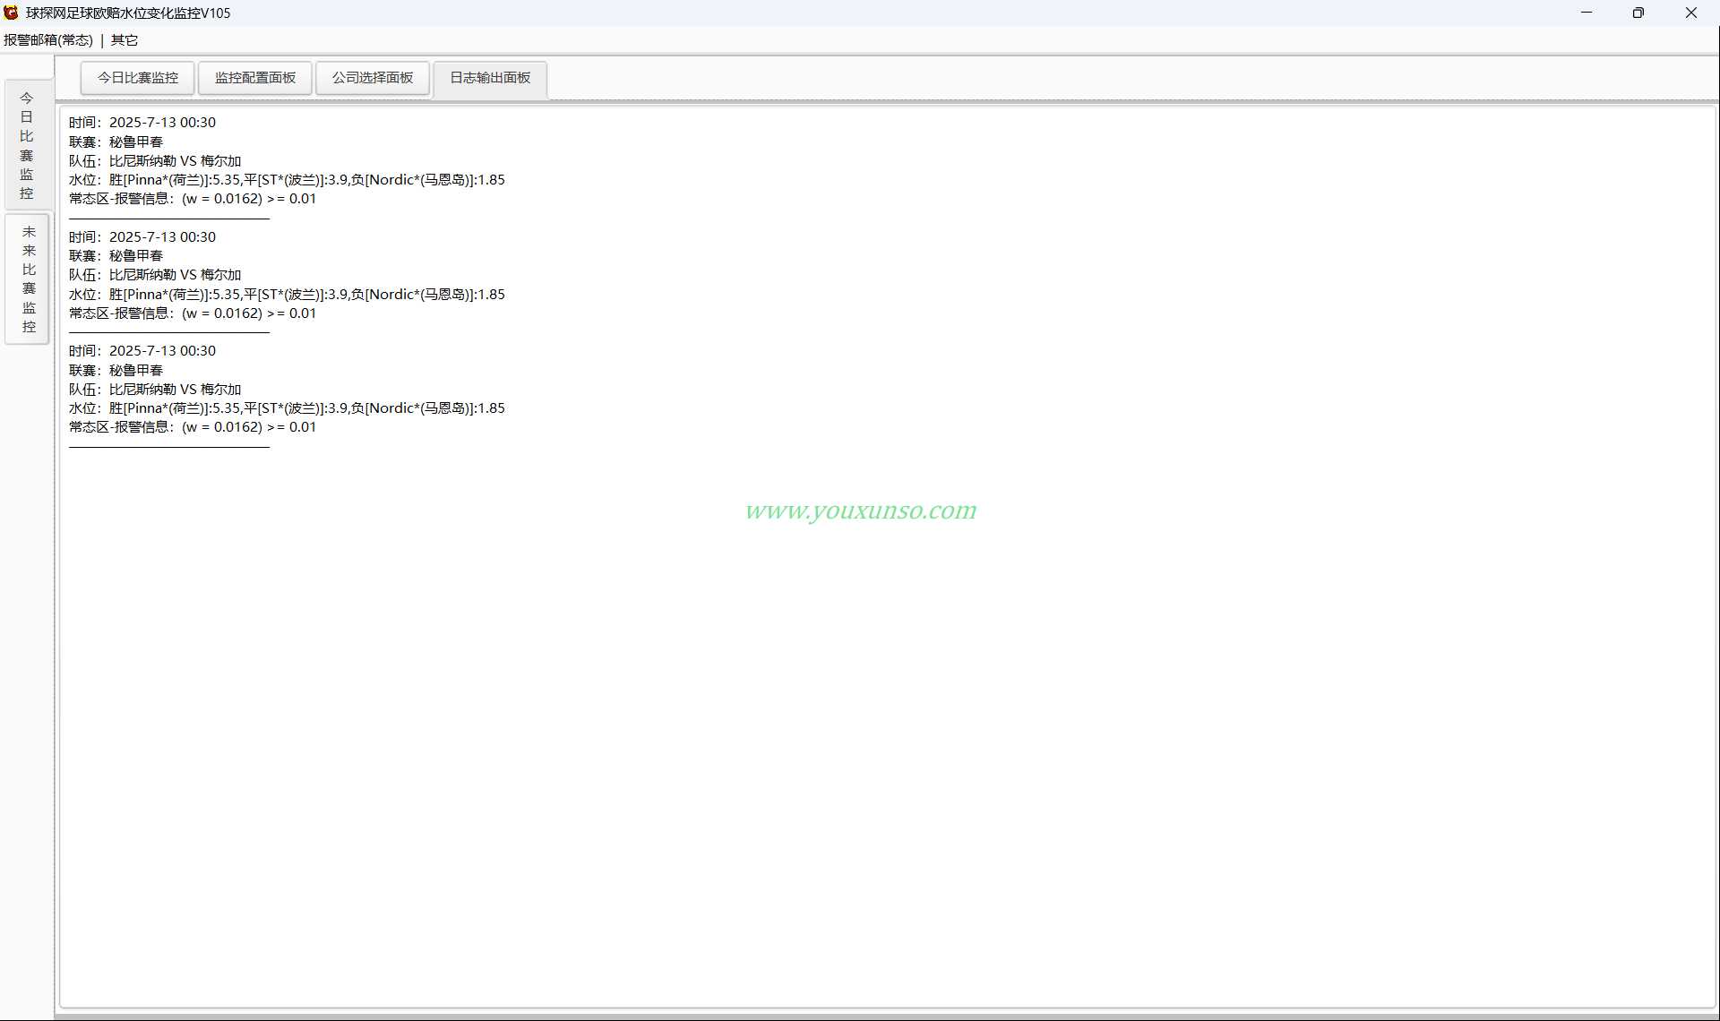Click the app logo icon in title bar

pyautogui.click(x=11, y=13)
